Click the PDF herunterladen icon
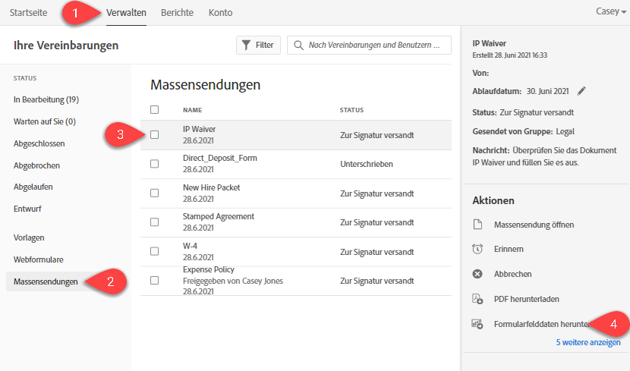 [x=477, y=299]
